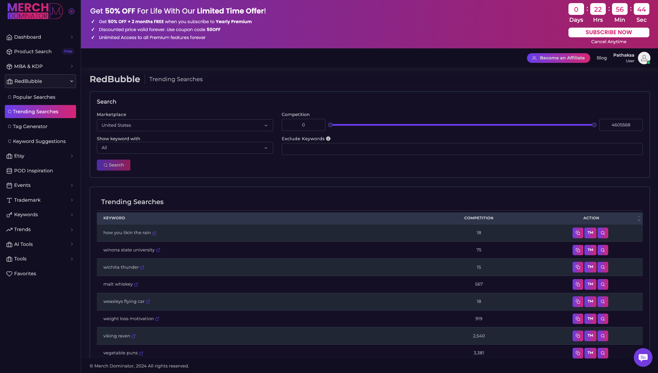Check trademark for 'winona state university'
The height and width of the screenshot is (373, 658).
click(590, 250)
